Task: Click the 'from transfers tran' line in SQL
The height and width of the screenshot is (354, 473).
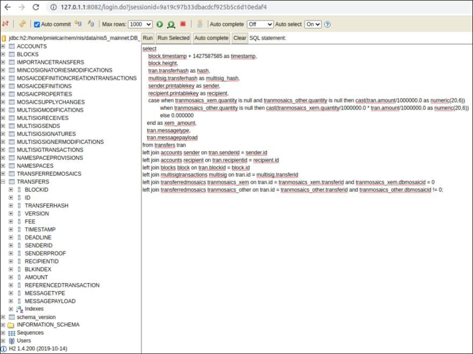Action: 164,145
